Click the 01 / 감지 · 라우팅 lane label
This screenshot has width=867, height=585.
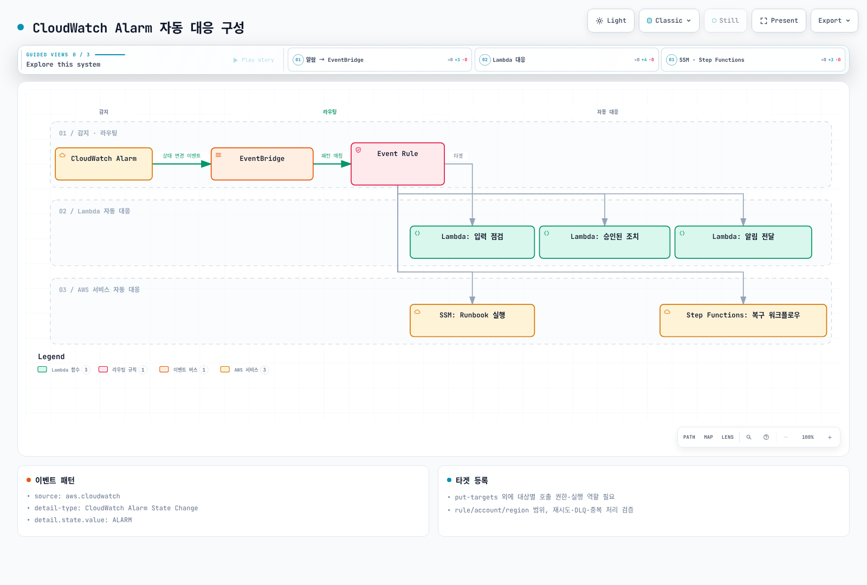pyautogui.click(x=88, y=133)
